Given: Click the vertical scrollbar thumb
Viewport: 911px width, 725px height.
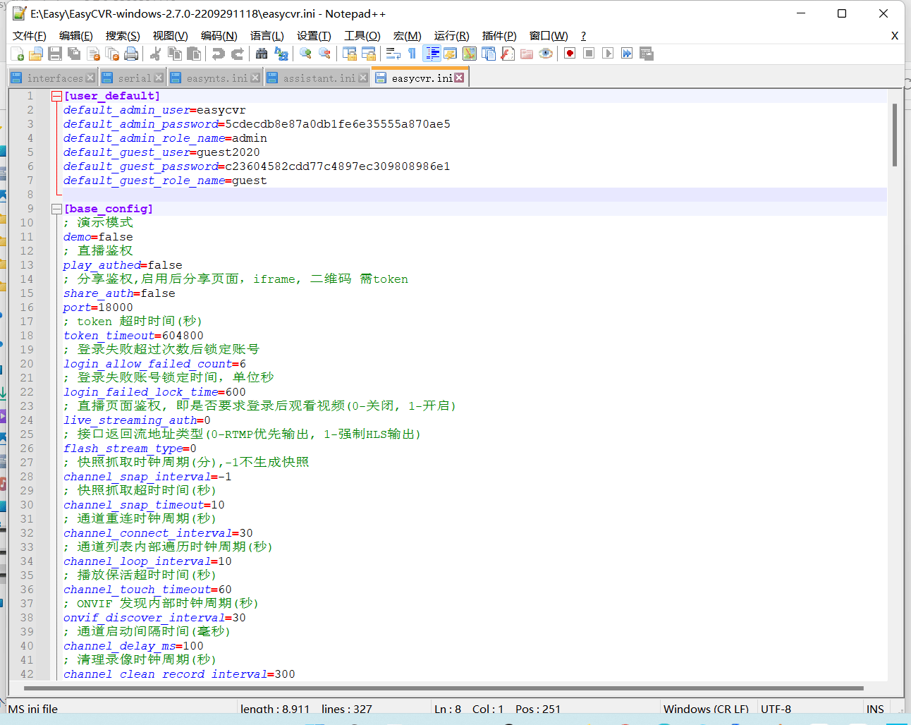Looking at the screenshot, I should tap(894, 134).
